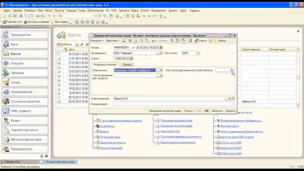Open the Монитор бухгалтера sidebar section
Image resolution: width=304 pixels, height=171 pixels.
(x=25, y=139)
